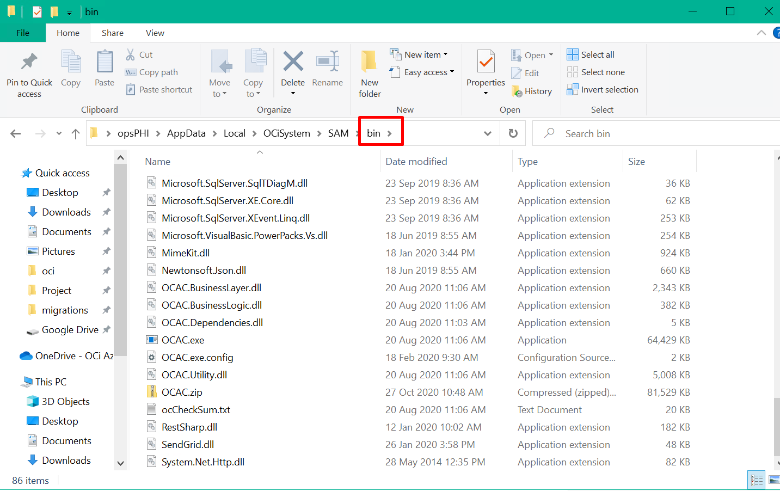Select file System.Net.Http.dll
The width and height of the screenshot is (780, 491).
pos(203,462)
